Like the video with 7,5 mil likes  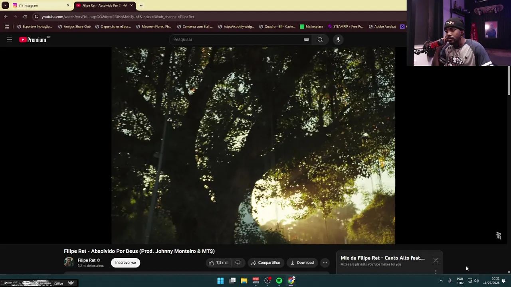[218, 263]
